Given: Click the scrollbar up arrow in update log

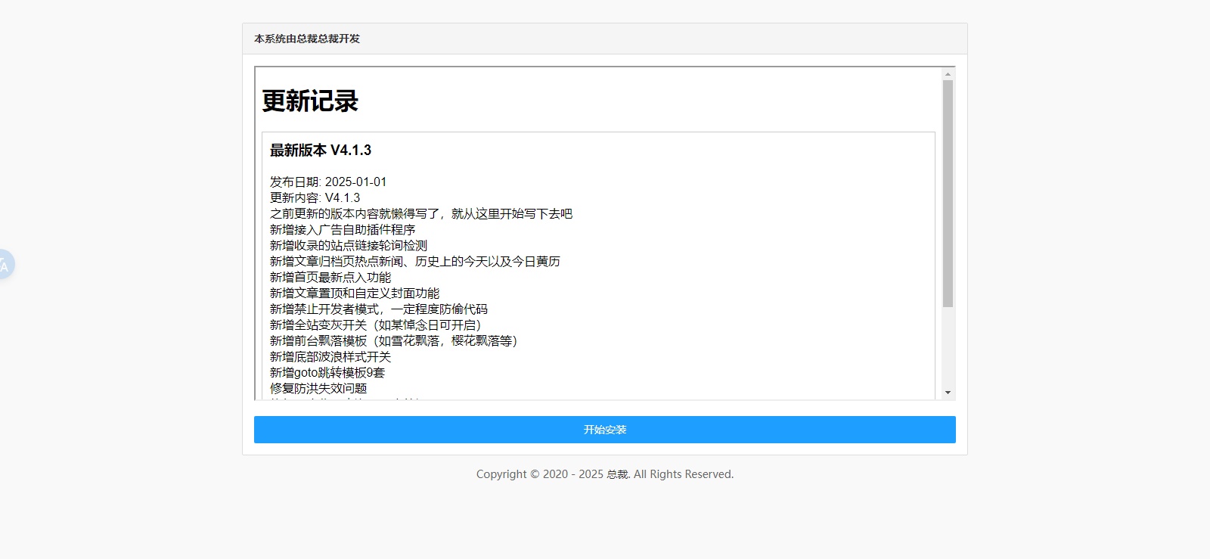Looking at the screenshot, I should pyautogui.click(x=948, y=74).
